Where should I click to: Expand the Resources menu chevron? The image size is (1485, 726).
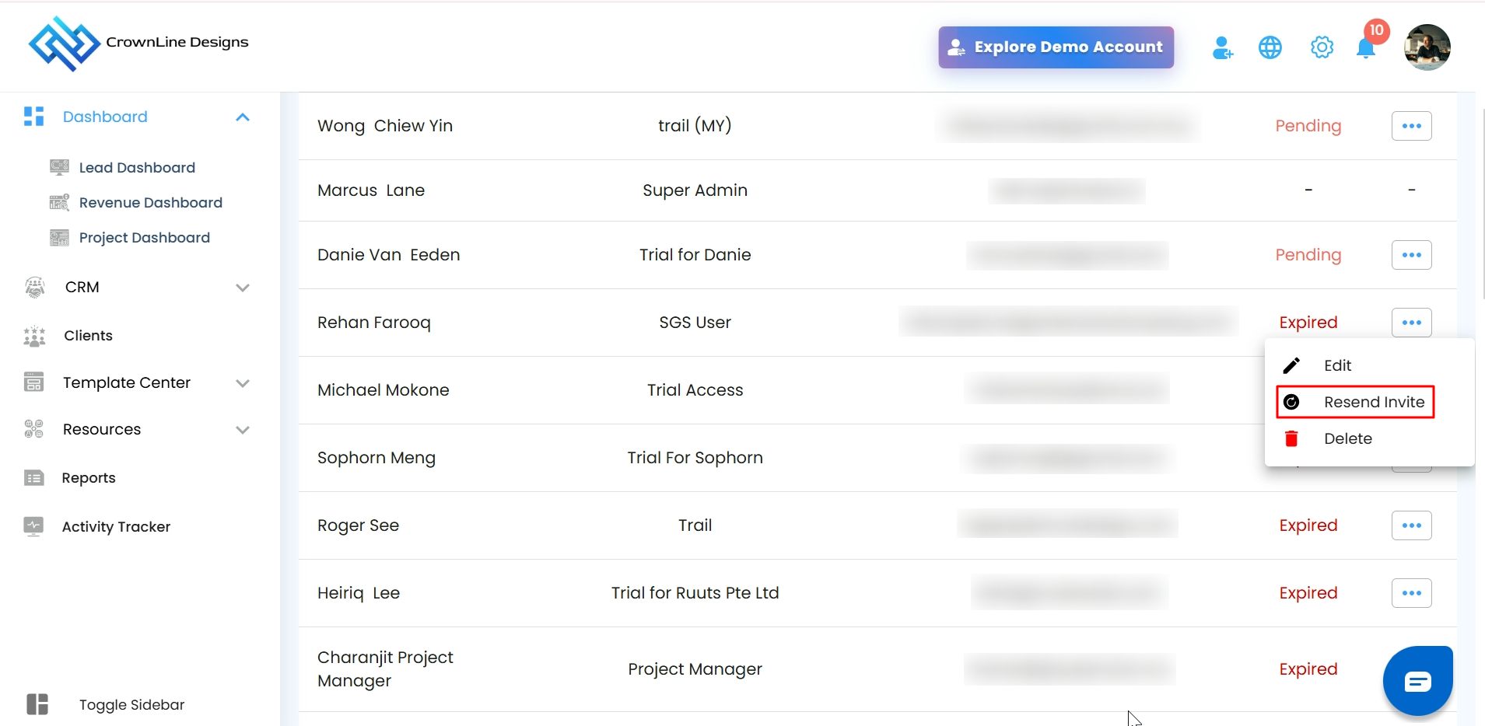(243, 430)
